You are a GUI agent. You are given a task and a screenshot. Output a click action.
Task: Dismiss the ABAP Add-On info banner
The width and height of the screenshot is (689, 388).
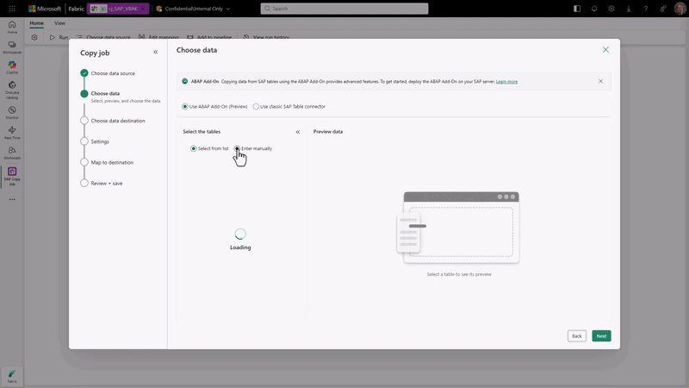(x=600, y=81)
